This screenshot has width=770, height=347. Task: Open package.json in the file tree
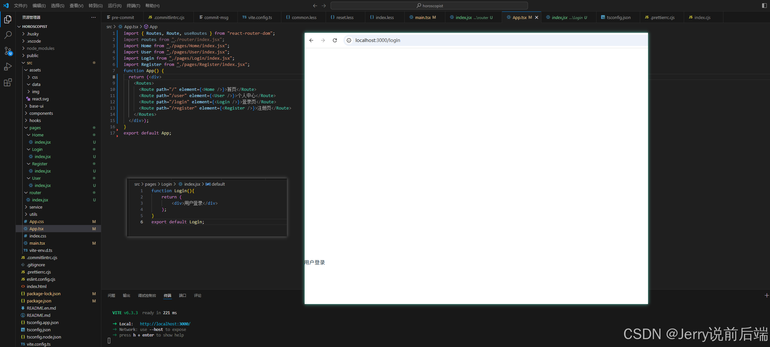click(39, 301)
